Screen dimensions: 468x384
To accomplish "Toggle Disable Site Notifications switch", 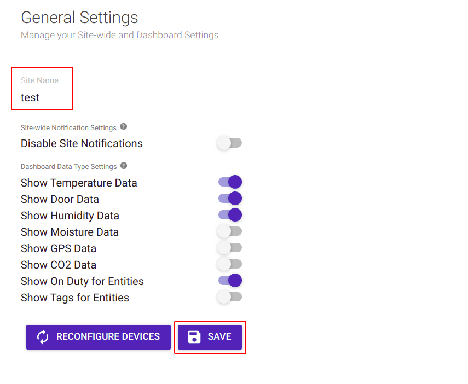I will click(x=229, y=143).
